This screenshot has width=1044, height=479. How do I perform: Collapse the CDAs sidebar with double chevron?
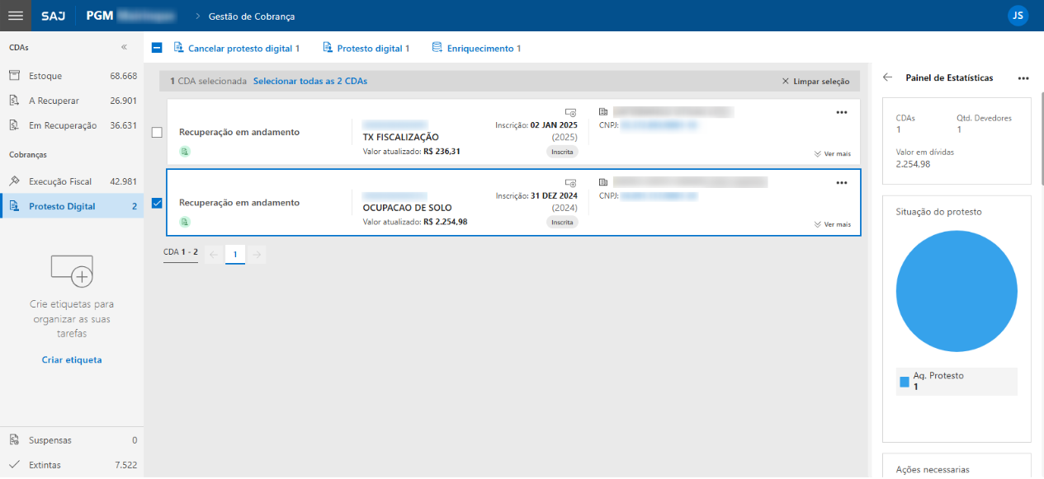tap(125, 48)
